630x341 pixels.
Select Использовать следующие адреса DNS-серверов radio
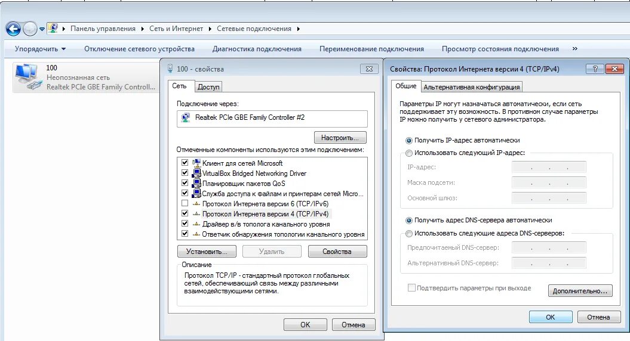[409, 233]
